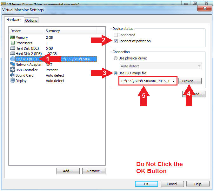
Task: Select the Memory row label
Action: point(22,38)
